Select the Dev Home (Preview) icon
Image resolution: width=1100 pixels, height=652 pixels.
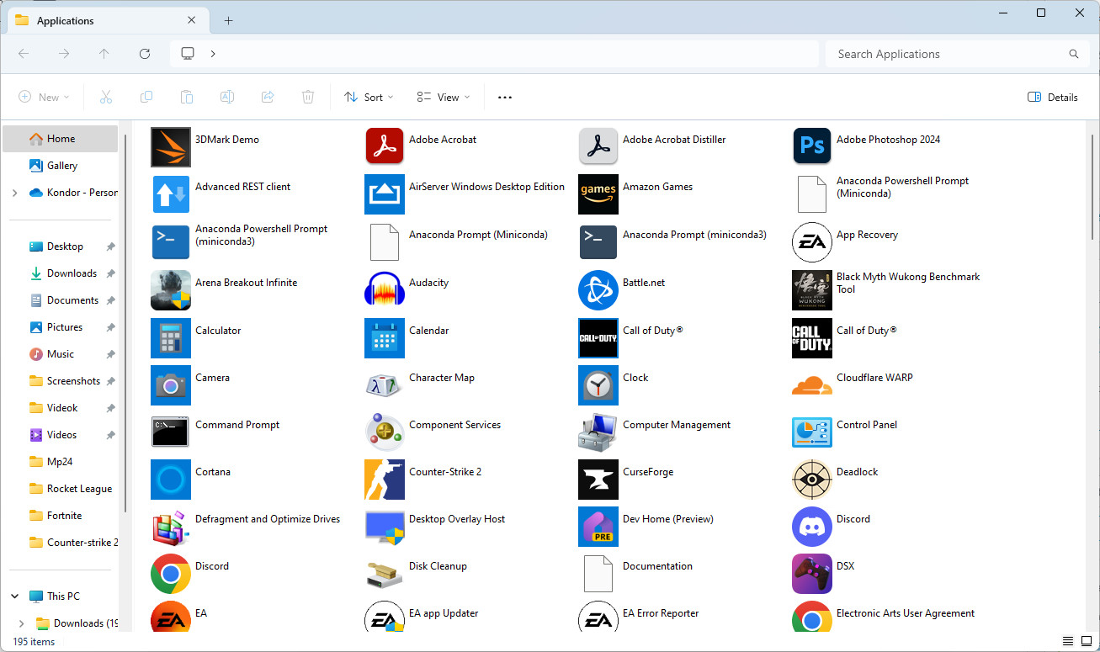tap(598, 527)
